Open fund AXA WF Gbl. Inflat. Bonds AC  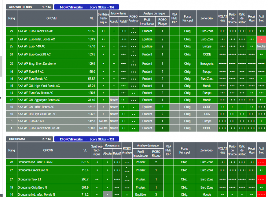click(36, 107)
